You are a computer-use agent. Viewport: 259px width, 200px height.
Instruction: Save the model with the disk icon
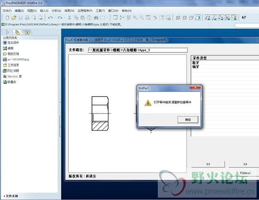[x=21, y=17]
